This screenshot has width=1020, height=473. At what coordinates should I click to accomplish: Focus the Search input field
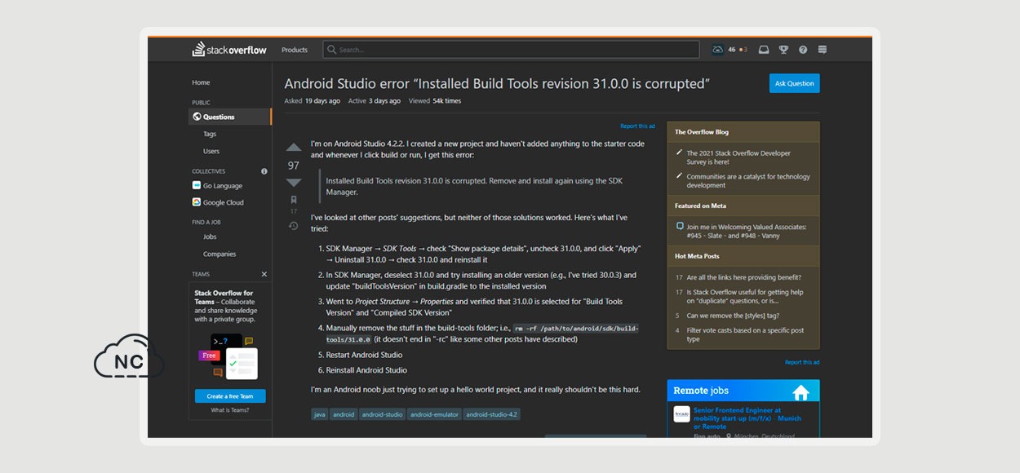coord(511,50)
